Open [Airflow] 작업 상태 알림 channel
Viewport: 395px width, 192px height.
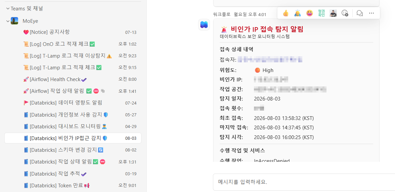73,91
